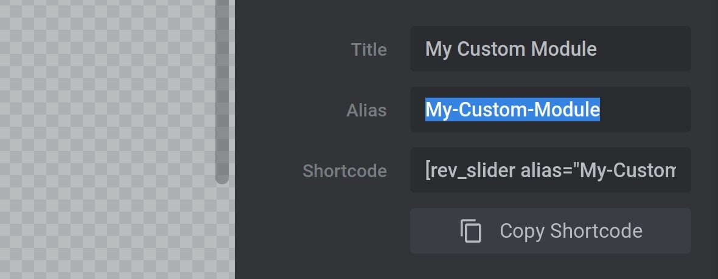718x279 pixels.
Task: Click the vertical scrollbar thumb
Action: (x=222, y=92)
